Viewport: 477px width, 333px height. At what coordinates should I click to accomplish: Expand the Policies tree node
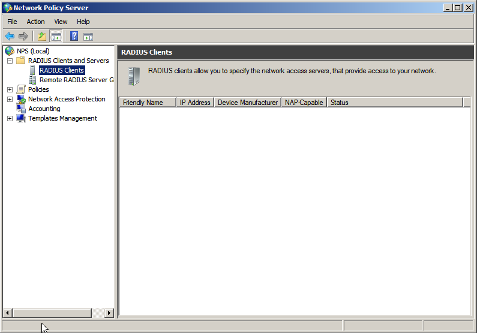10,89
